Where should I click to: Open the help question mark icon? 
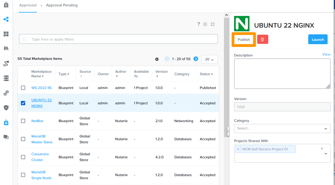[199, 24]
